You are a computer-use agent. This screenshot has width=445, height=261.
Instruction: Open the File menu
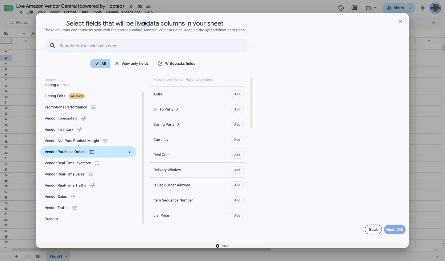click(x=19, y=12)
